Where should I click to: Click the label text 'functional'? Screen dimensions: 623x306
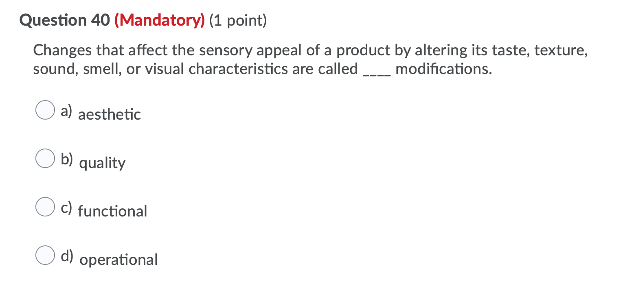(112, 211)
